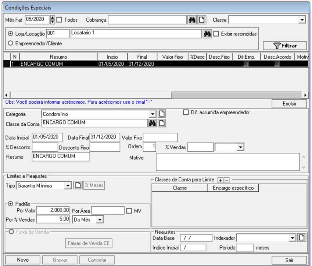
Task: Select the Loja/Locação radio button
Action: click(10, 33)
